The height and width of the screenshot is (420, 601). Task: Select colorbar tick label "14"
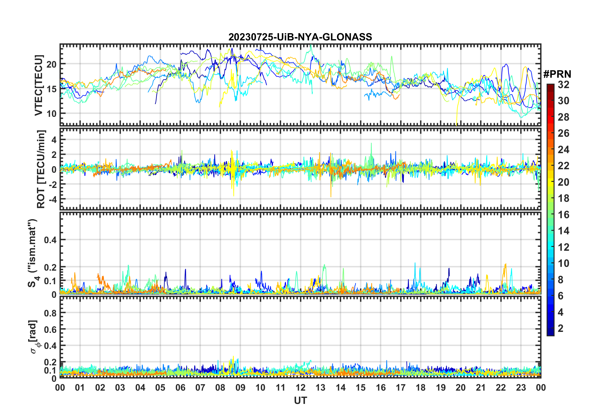coord(563,231)
